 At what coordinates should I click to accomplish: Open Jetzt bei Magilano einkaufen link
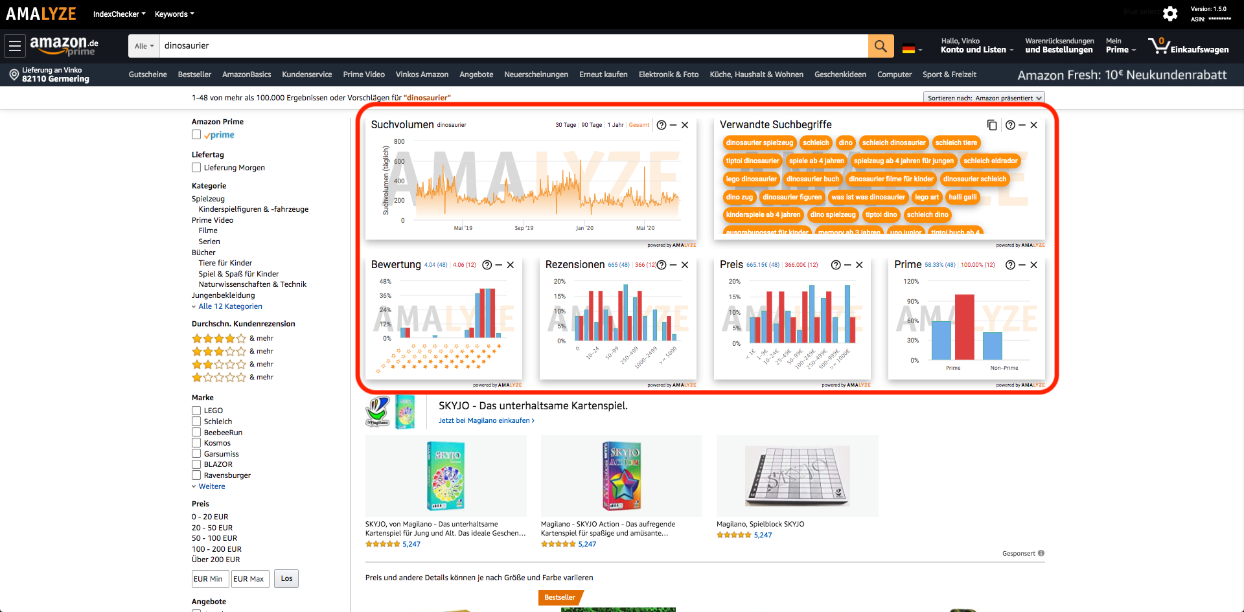click(x=487, y=420)
